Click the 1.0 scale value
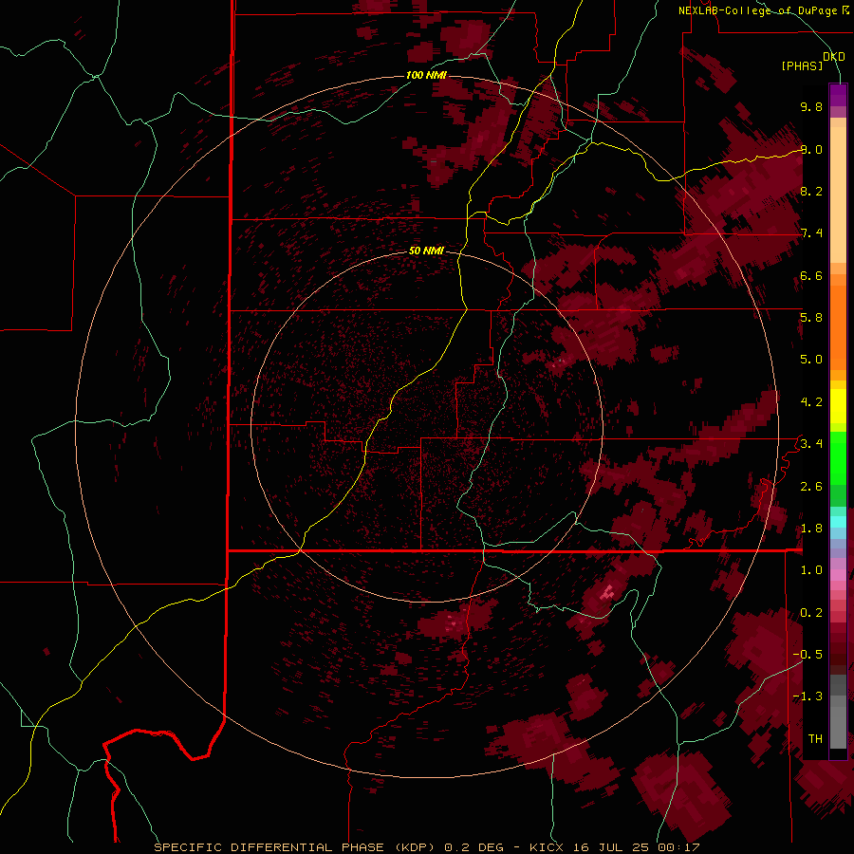 tap(811, 570)
